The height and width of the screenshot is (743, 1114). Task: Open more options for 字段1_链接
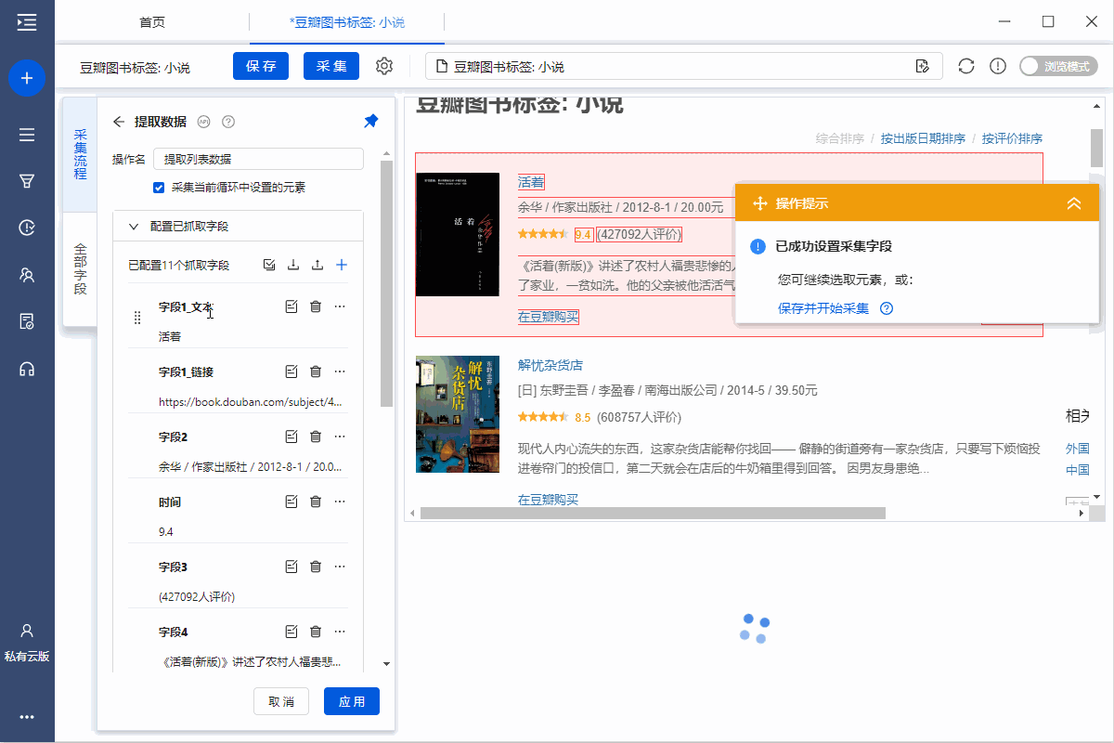340,371
